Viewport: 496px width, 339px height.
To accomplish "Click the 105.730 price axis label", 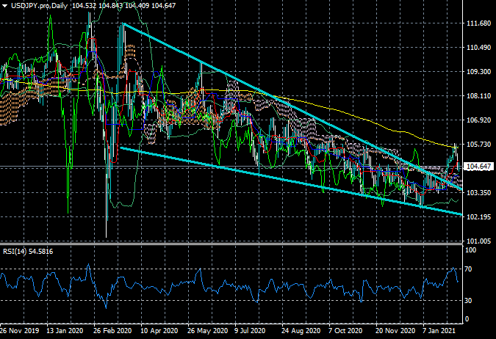I will [478, 144].
